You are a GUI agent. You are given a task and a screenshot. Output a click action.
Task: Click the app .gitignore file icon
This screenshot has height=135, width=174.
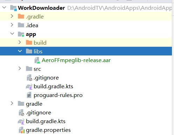coord(29,78)
